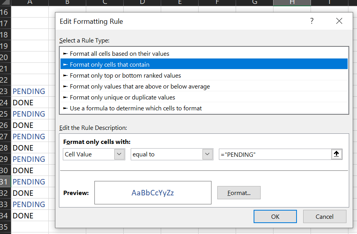Select row 31 header

[5, 182]
